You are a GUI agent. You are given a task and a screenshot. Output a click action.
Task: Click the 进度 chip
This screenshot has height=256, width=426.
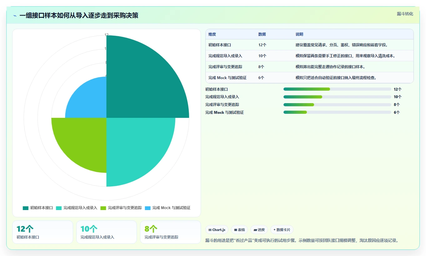pos(259,230)
